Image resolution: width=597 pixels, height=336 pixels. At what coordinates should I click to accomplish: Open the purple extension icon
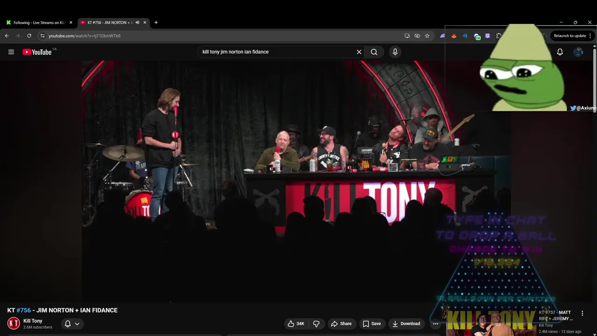(442, 35)
